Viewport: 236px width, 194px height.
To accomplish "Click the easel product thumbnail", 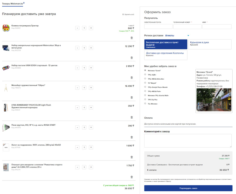I will (6, 88).
